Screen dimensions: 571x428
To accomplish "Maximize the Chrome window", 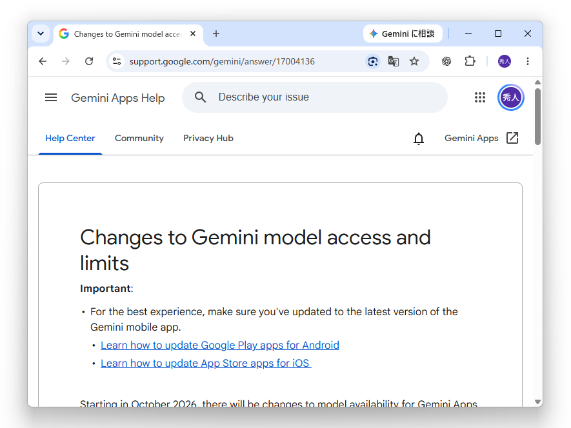I will click(x=498, y=34).
